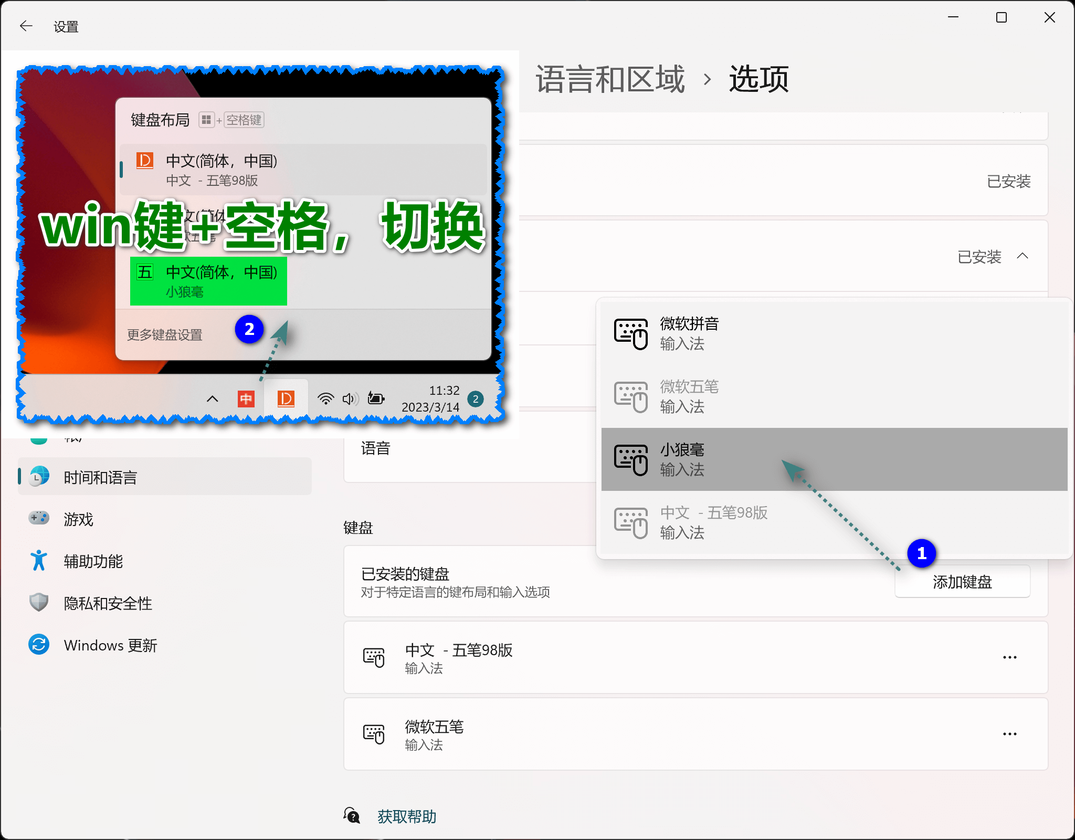Open more options for 中文 - 五笔98版 keyboard
The image size is (1075, 840).
point(1009,657)
